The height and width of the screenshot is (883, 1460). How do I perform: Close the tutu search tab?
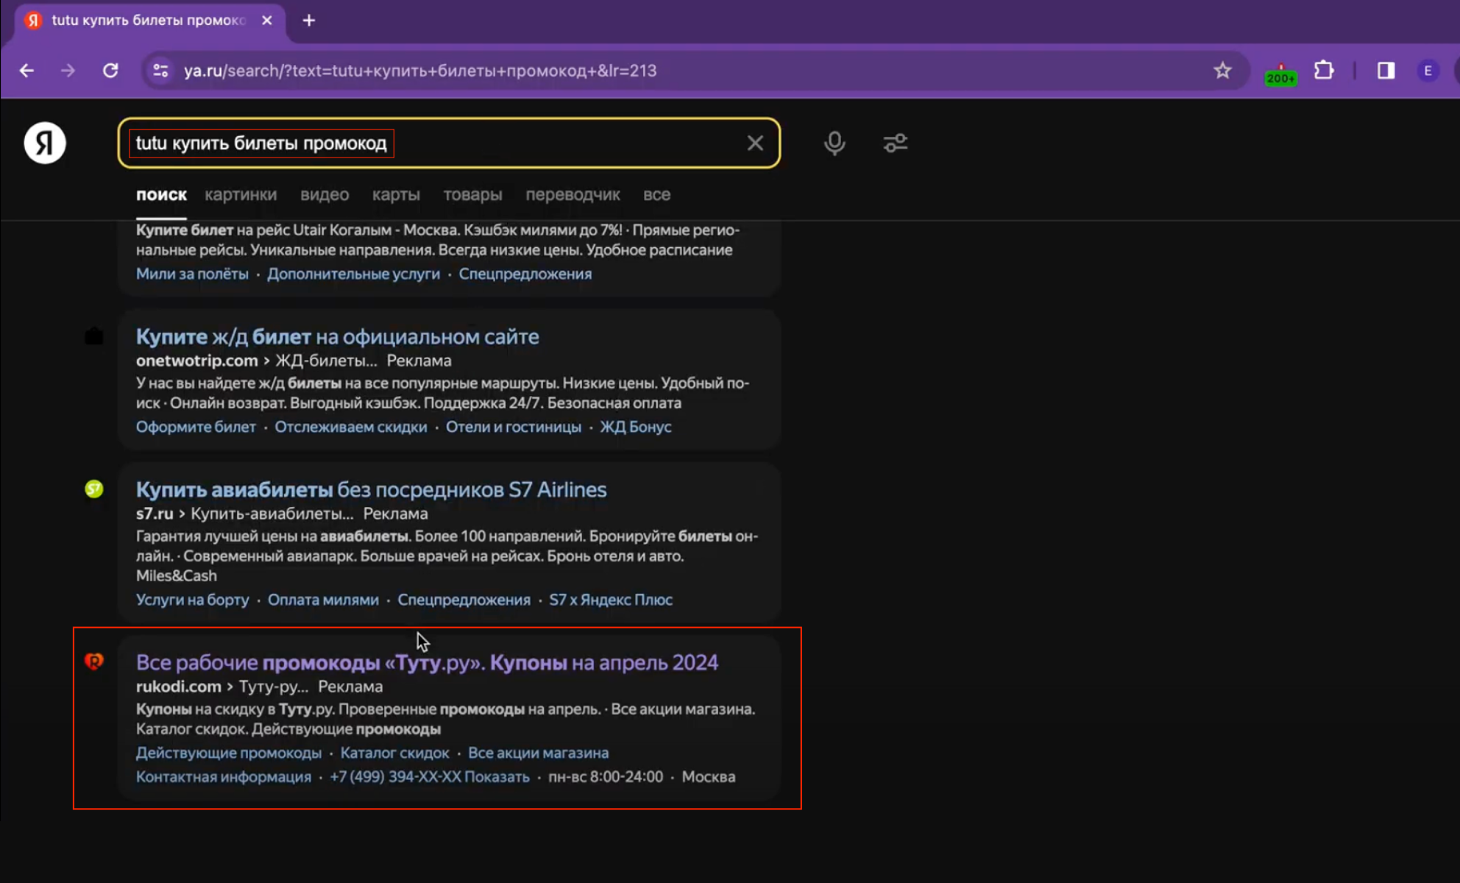[267, 21]
